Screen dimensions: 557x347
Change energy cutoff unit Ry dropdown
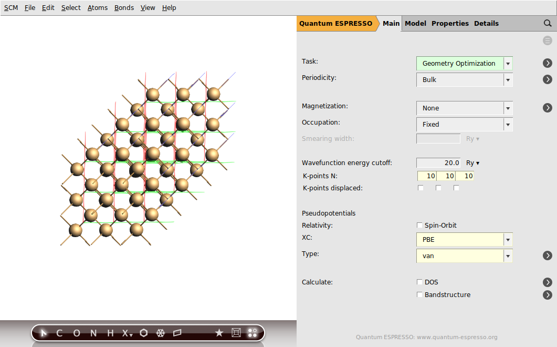473,162
